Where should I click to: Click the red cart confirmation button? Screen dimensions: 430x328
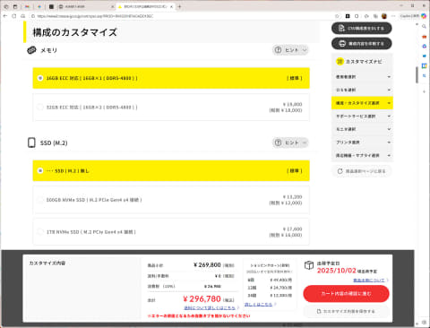coord(346,294)
